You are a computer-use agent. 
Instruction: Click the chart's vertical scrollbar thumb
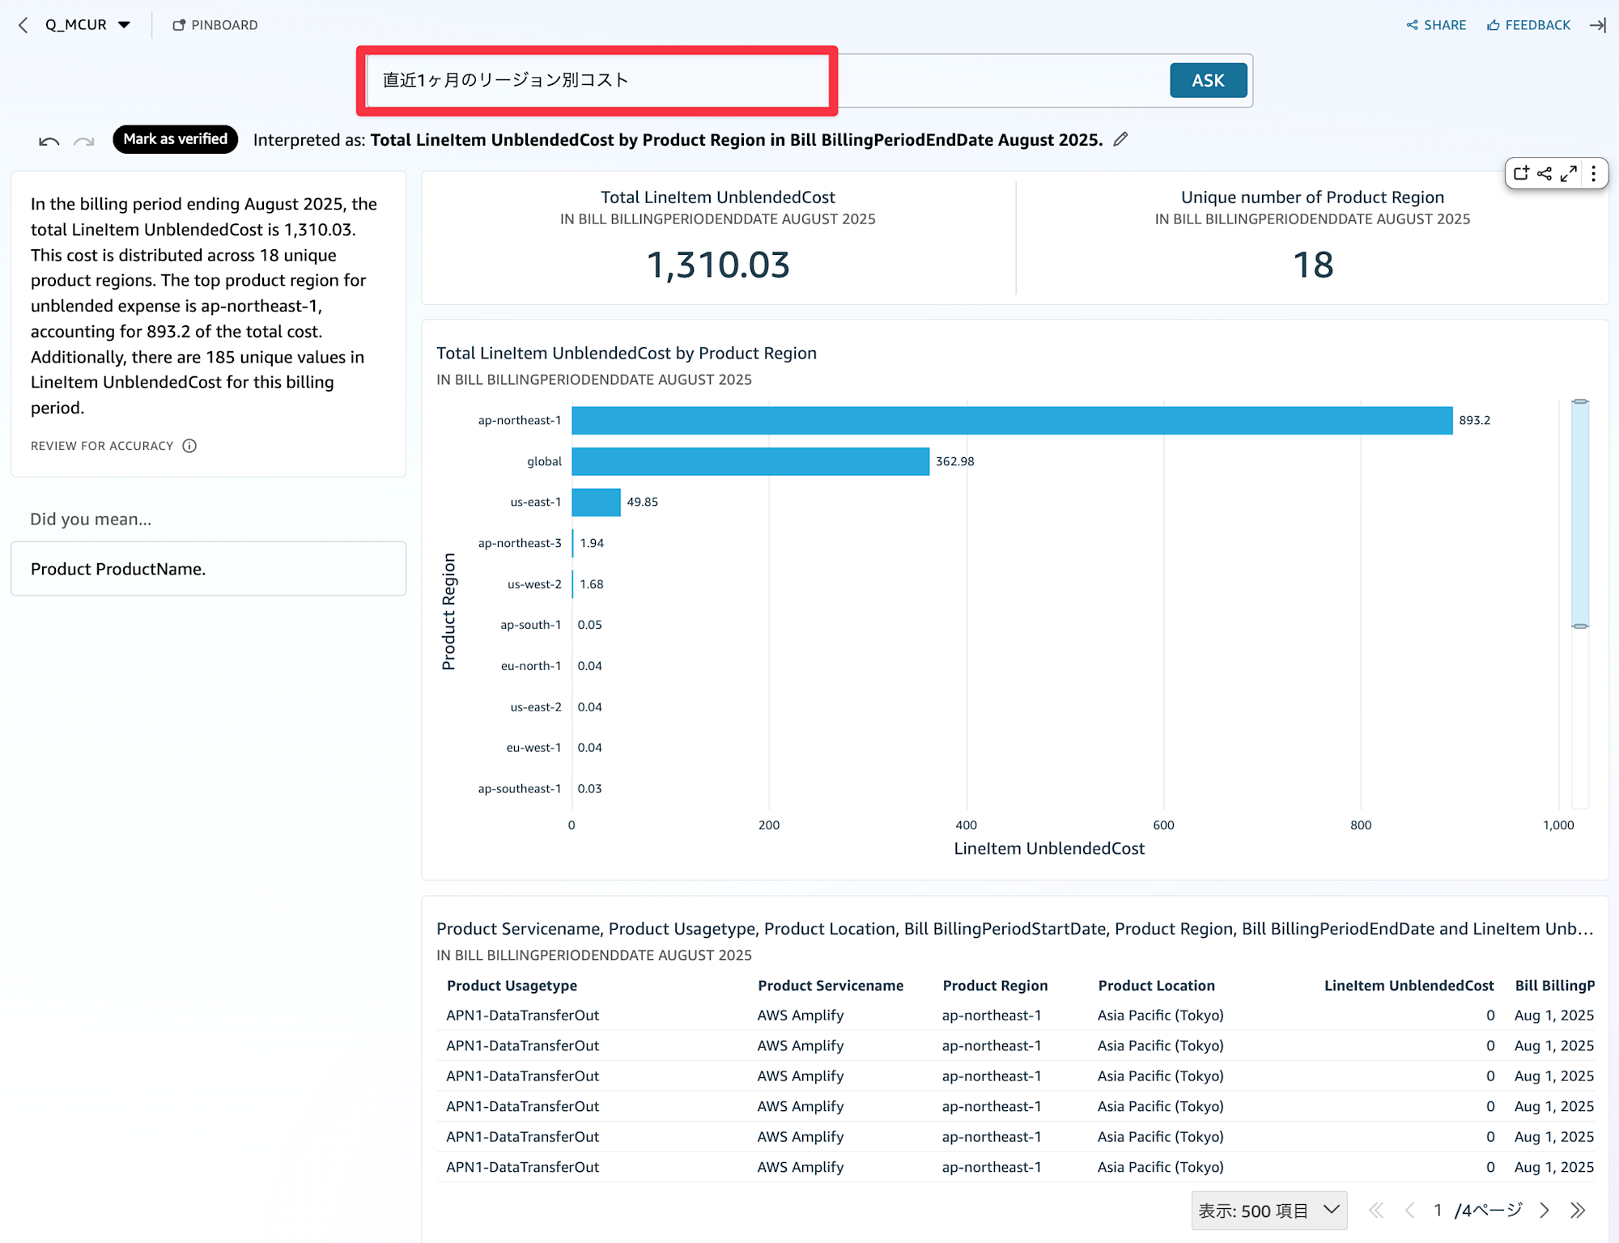pos(1580,514)
